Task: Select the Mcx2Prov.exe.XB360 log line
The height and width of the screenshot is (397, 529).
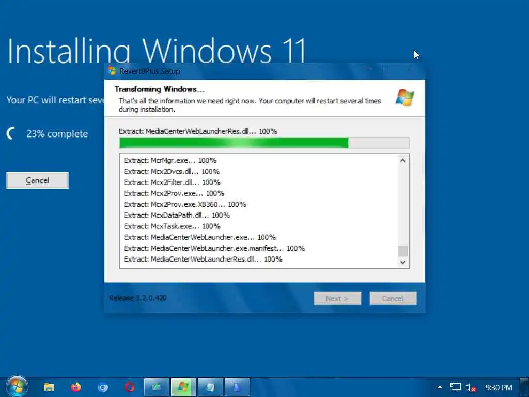Action: click(185, 204)
